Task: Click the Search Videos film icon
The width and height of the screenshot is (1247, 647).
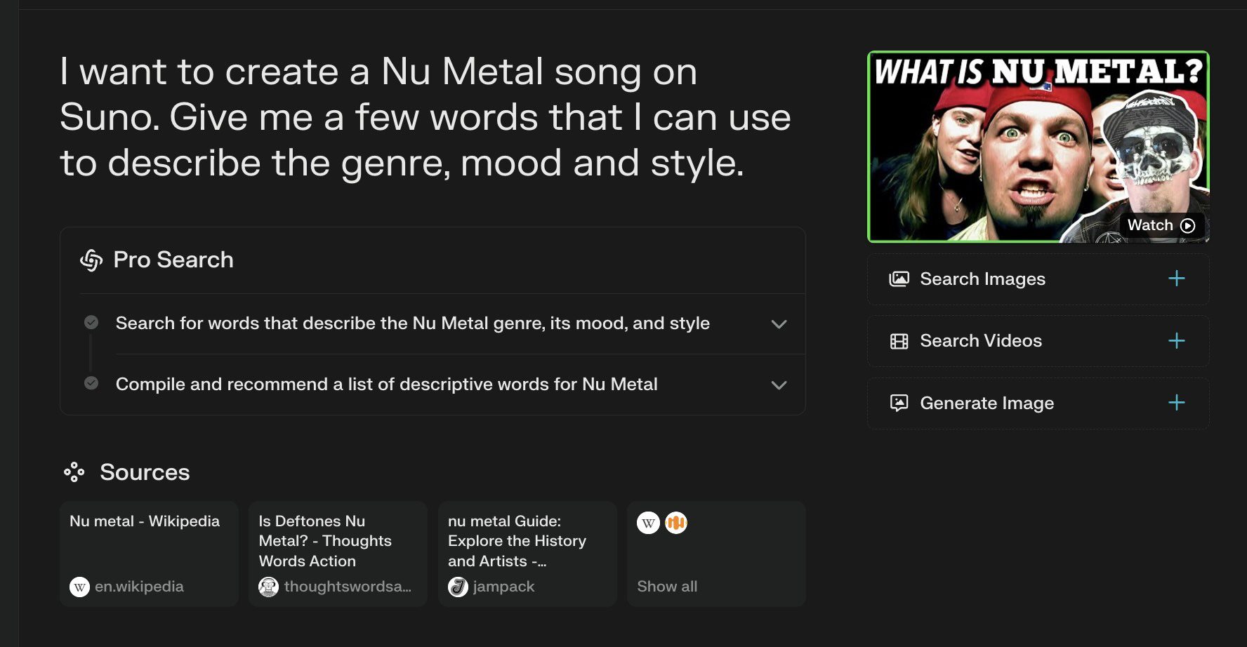Action: (x=899, y=341)
